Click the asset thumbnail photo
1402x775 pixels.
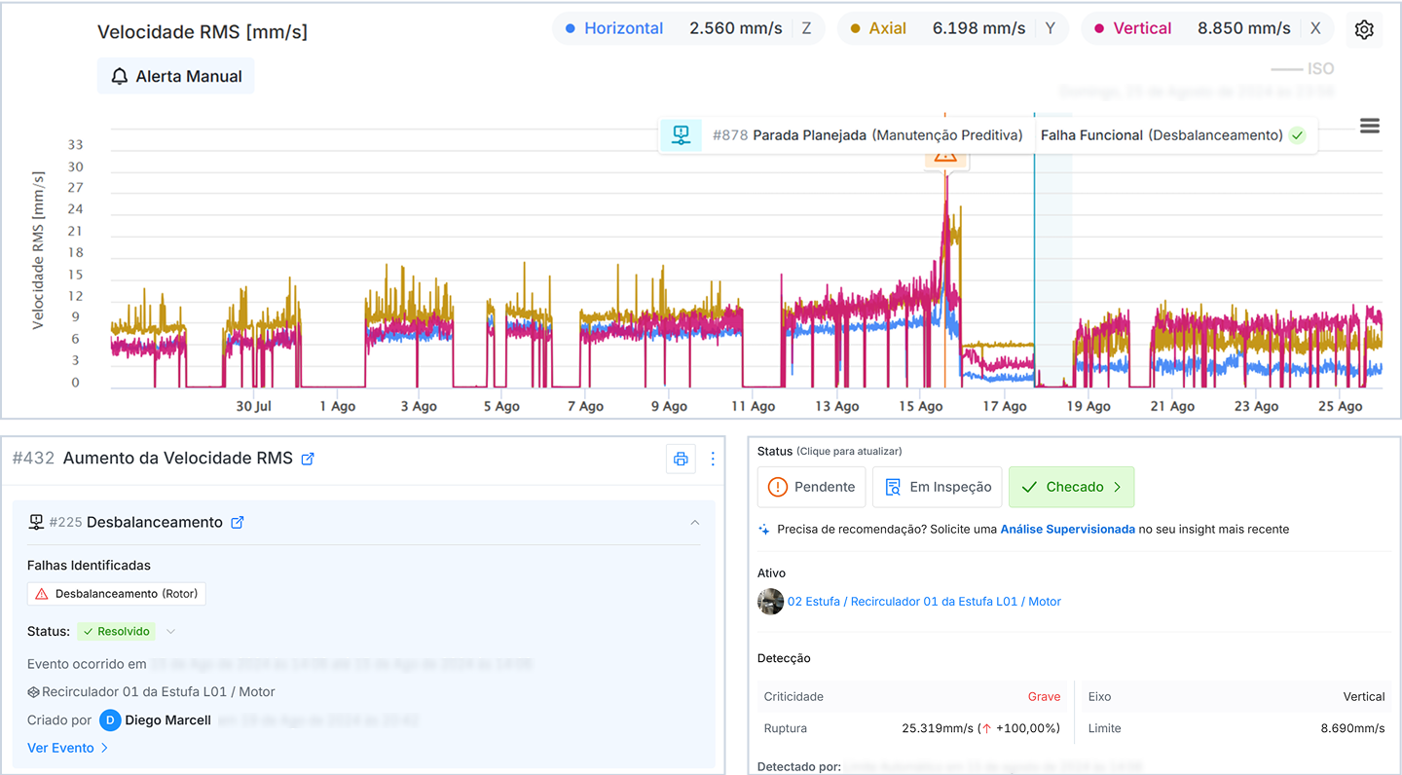[x=770, y=602]
